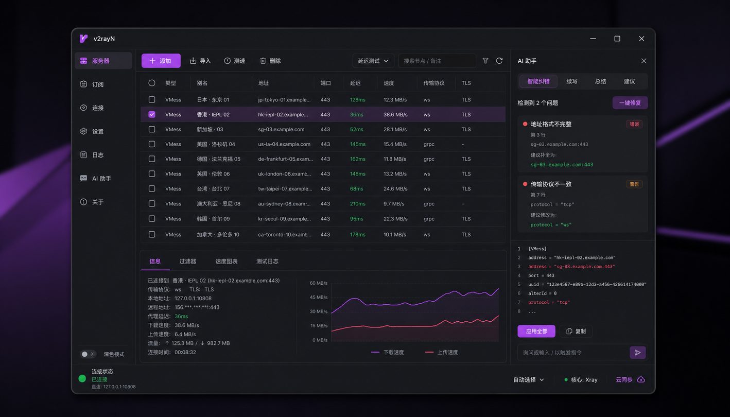Expand the 自动选择 dropdown in status bar

(x=529, y=380)
